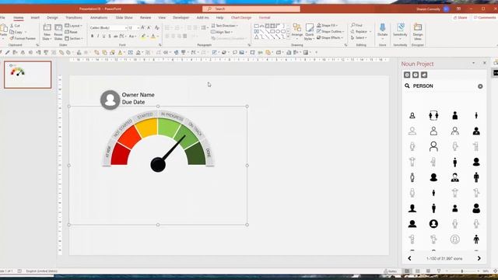This screenshot has height=280, width=498.
Task: Clear the Noun Project search
Action: tap(480, 86)
